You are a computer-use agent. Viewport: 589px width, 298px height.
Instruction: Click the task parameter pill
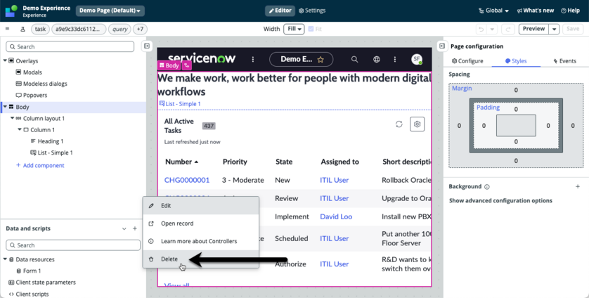tap(40, 29)
